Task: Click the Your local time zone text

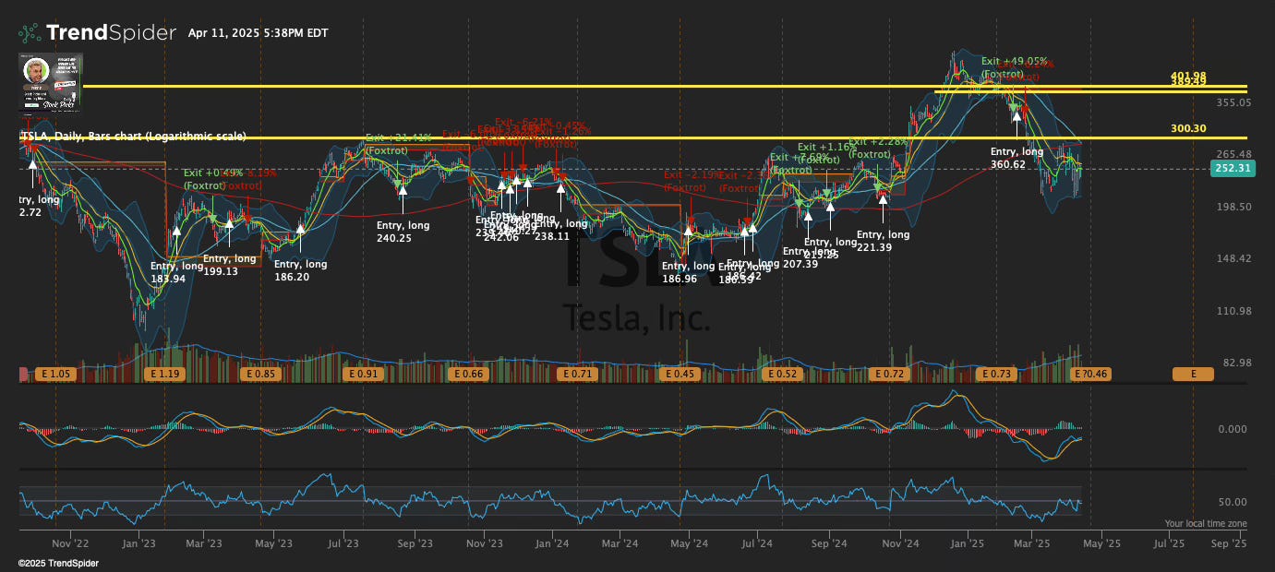Action: tap(1206, 523)
